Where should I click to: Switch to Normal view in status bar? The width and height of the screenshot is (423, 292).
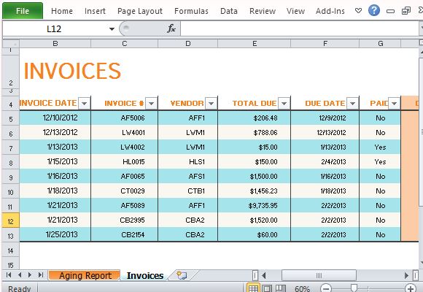253,288
